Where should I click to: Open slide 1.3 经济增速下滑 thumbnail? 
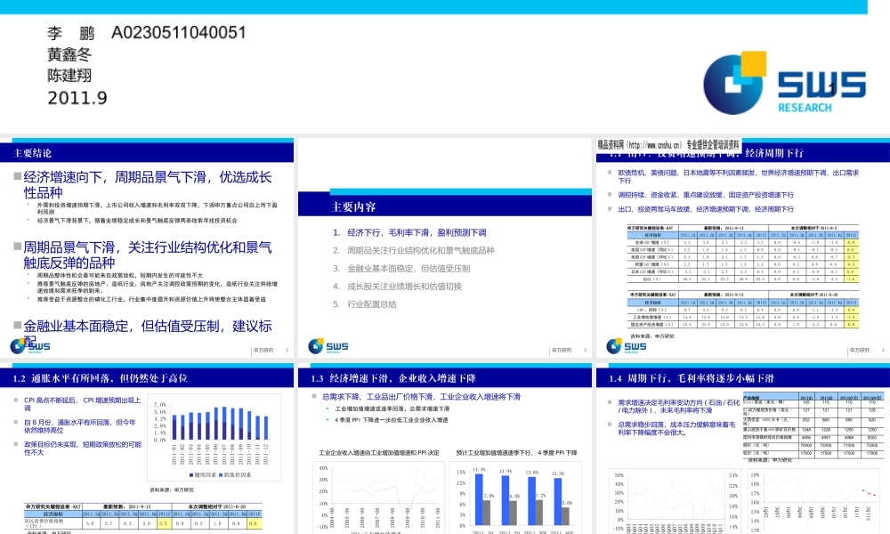pos(444,449)
